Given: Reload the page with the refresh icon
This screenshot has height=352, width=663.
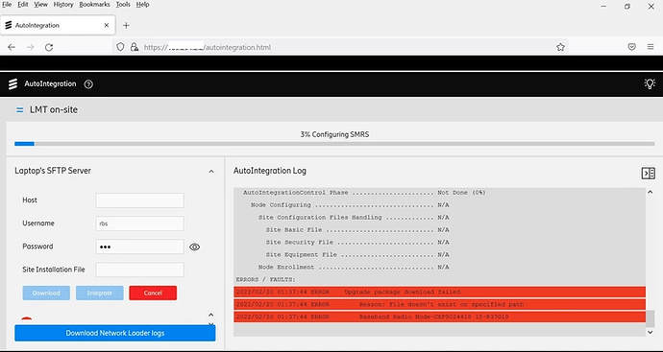Looking at the screenshot, I should tap(49, 47).
